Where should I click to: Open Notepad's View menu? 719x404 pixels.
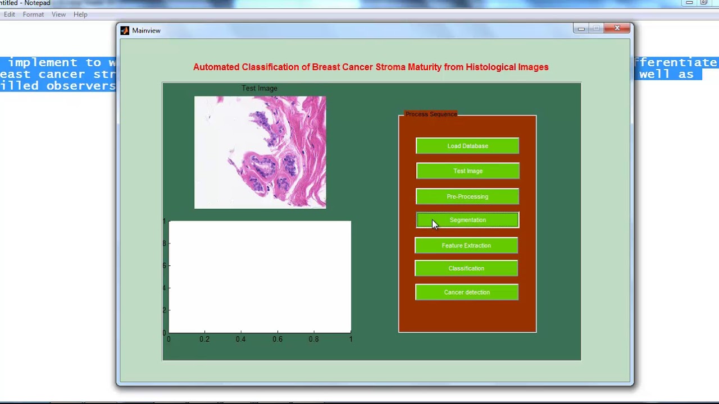tap(58, 15)
